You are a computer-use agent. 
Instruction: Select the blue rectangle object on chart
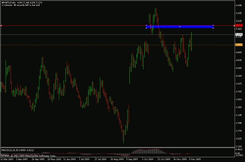coord(180,27)
